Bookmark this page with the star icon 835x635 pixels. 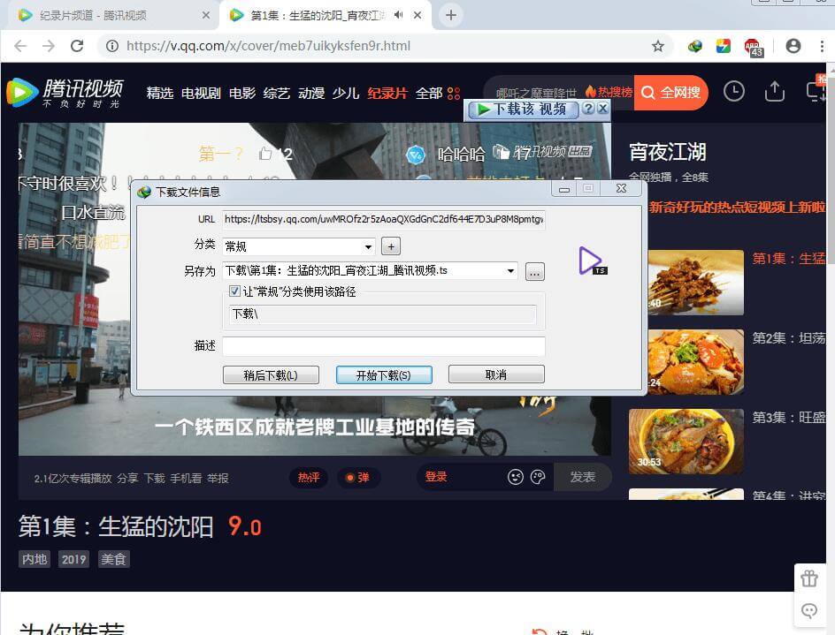658,46
